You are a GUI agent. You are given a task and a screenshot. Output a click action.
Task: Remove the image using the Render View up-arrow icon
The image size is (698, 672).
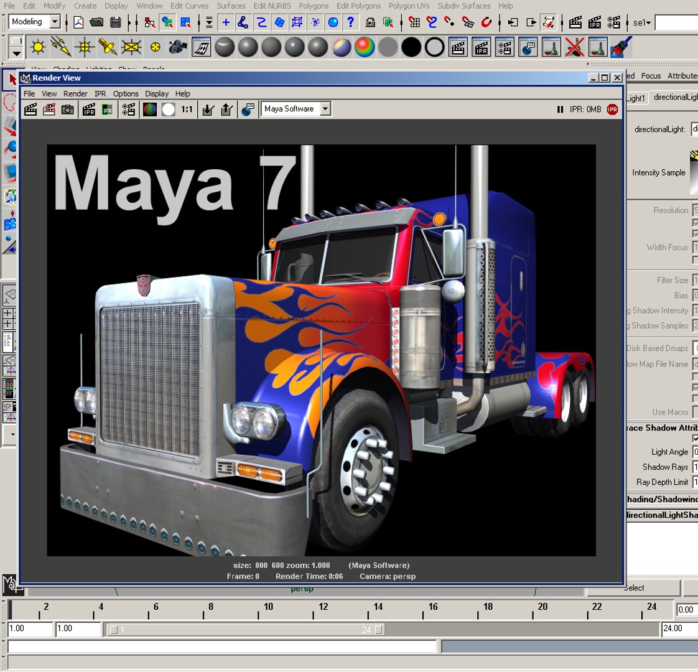226,110
